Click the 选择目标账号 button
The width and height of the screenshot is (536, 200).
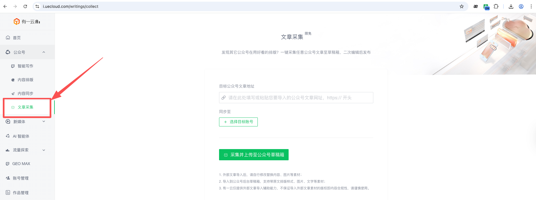238,122
